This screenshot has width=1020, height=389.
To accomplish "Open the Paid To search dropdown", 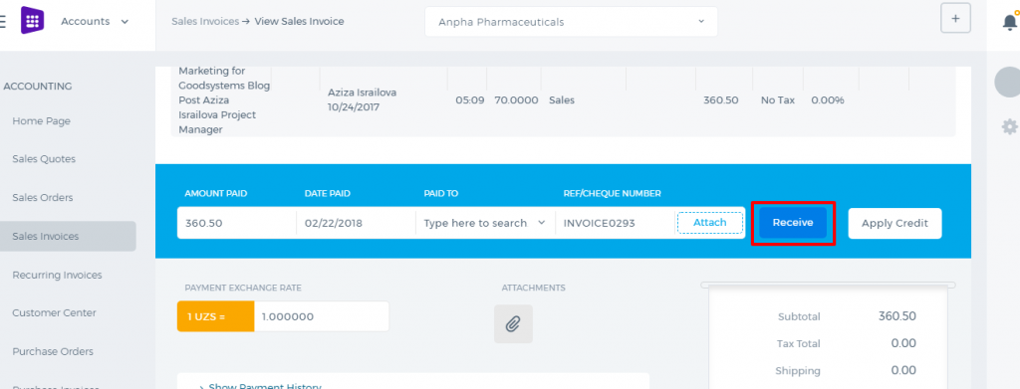I will tap(485, 223).
